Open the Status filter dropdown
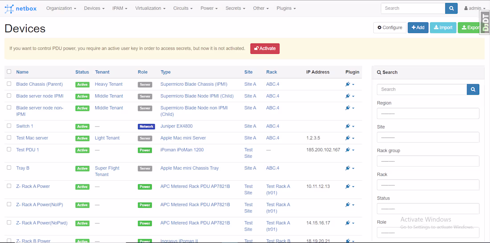Viewport: 490px width, 243px height. pyautogui.click(x=428, y=209)
